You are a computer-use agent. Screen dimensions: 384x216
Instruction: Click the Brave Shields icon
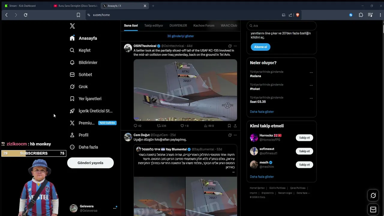[x=298, y=15]
